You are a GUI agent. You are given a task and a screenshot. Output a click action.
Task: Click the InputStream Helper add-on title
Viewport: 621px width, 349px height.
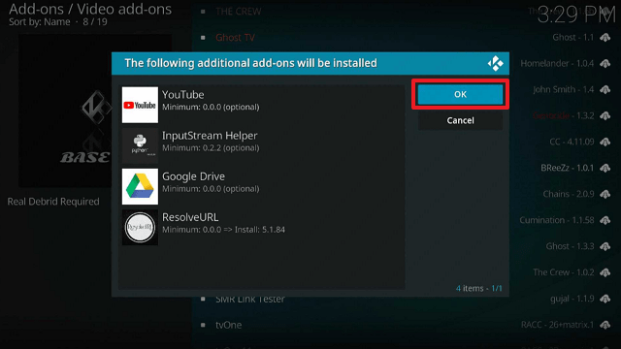tap(210, 136)
